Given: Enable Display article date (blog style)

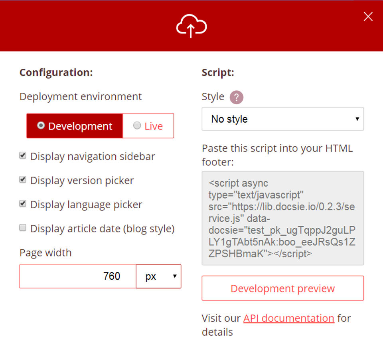Looking at the screenshot, I should pyautogui.click(x=23, y=227).
